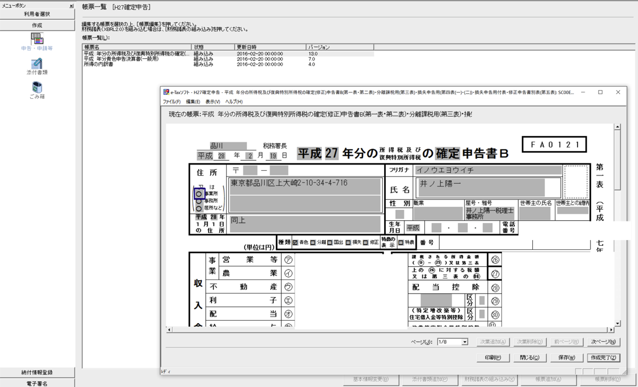The image size is (638, 387).
Task: Sort list by 帳票名 column header
Action: tap(137, 47)
